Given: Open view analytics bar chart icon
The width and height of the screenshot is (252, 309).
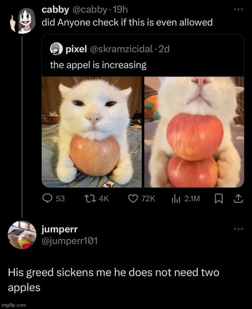Looking at the screenshot, I should pyautogui.click(x=176, y=199).
